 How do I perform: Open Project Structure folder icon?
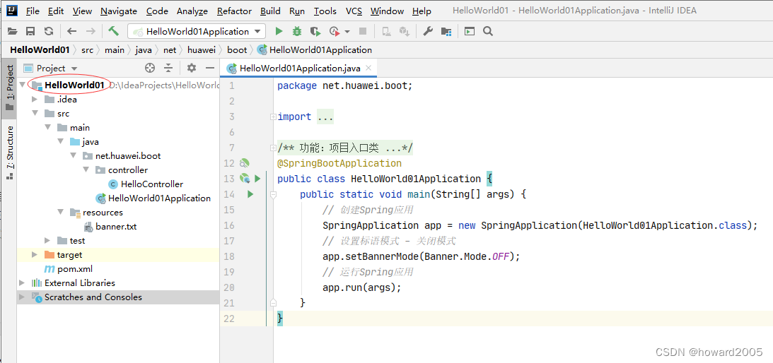point(446,32)
